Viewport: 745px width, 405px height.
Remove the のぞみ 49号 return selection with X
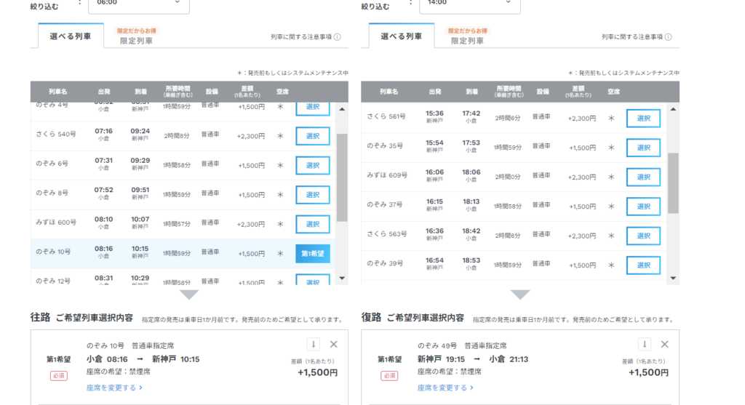pos(664,345)
